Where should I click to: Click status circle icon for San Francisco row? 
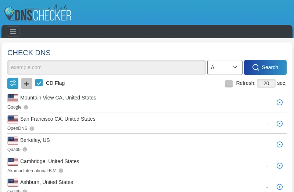coord(280,124)
